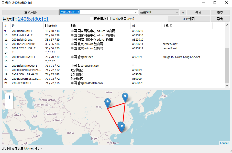Click the central China map marker
Screen dimensions: 232x153
point(108,103)
